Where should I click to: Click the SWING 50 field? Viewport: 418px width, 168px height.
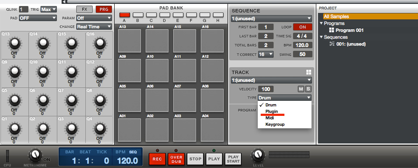pos(303,54)
